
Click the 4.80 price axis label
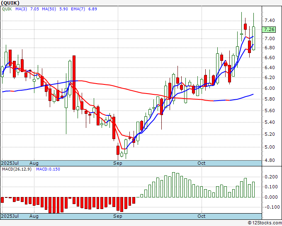pyautogui.click(x=270, y=160)
